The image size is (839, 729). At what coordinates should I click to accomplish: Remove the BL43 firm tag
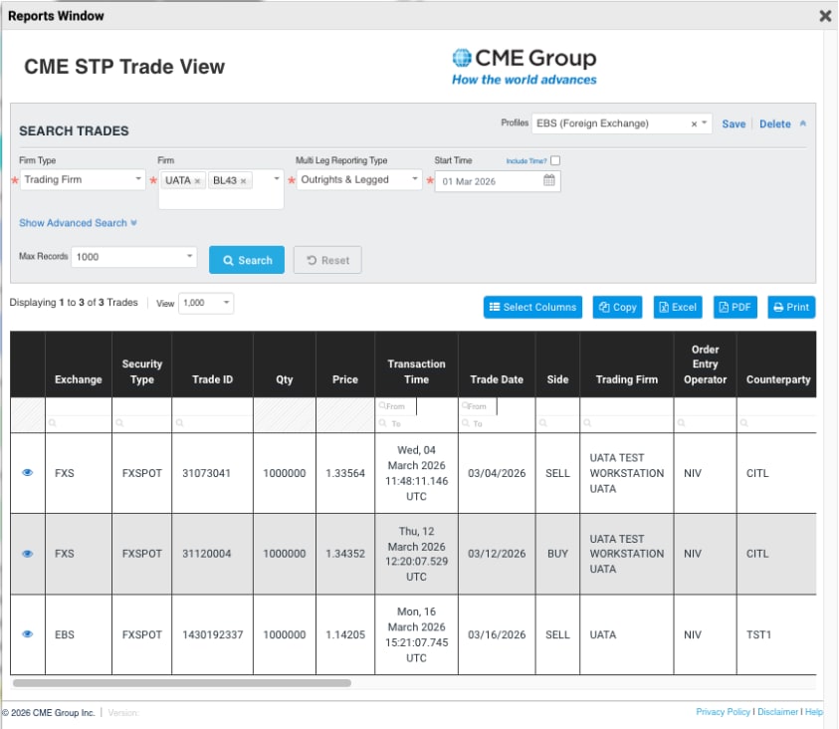point(244,181)
